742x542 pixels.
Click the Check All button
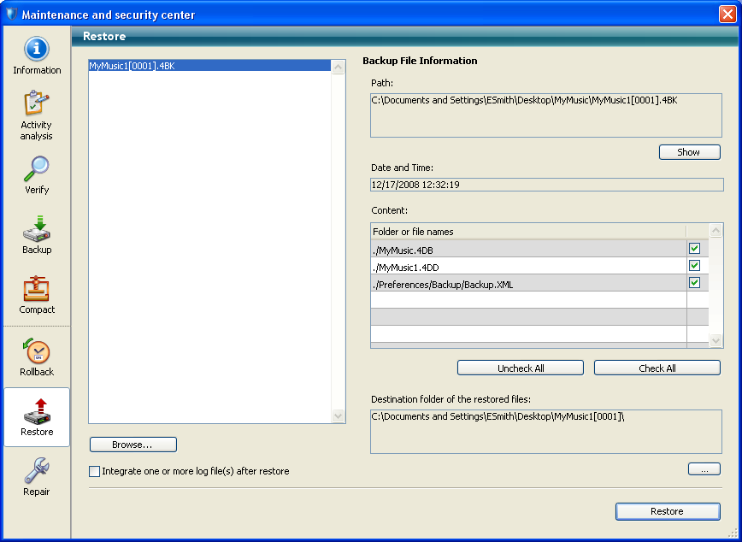657,368
